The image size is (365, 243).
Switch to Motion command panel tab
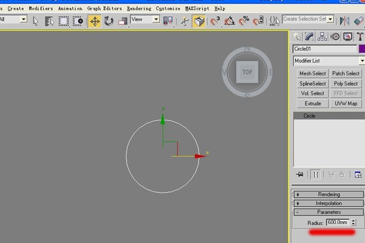tap(335, 36)
